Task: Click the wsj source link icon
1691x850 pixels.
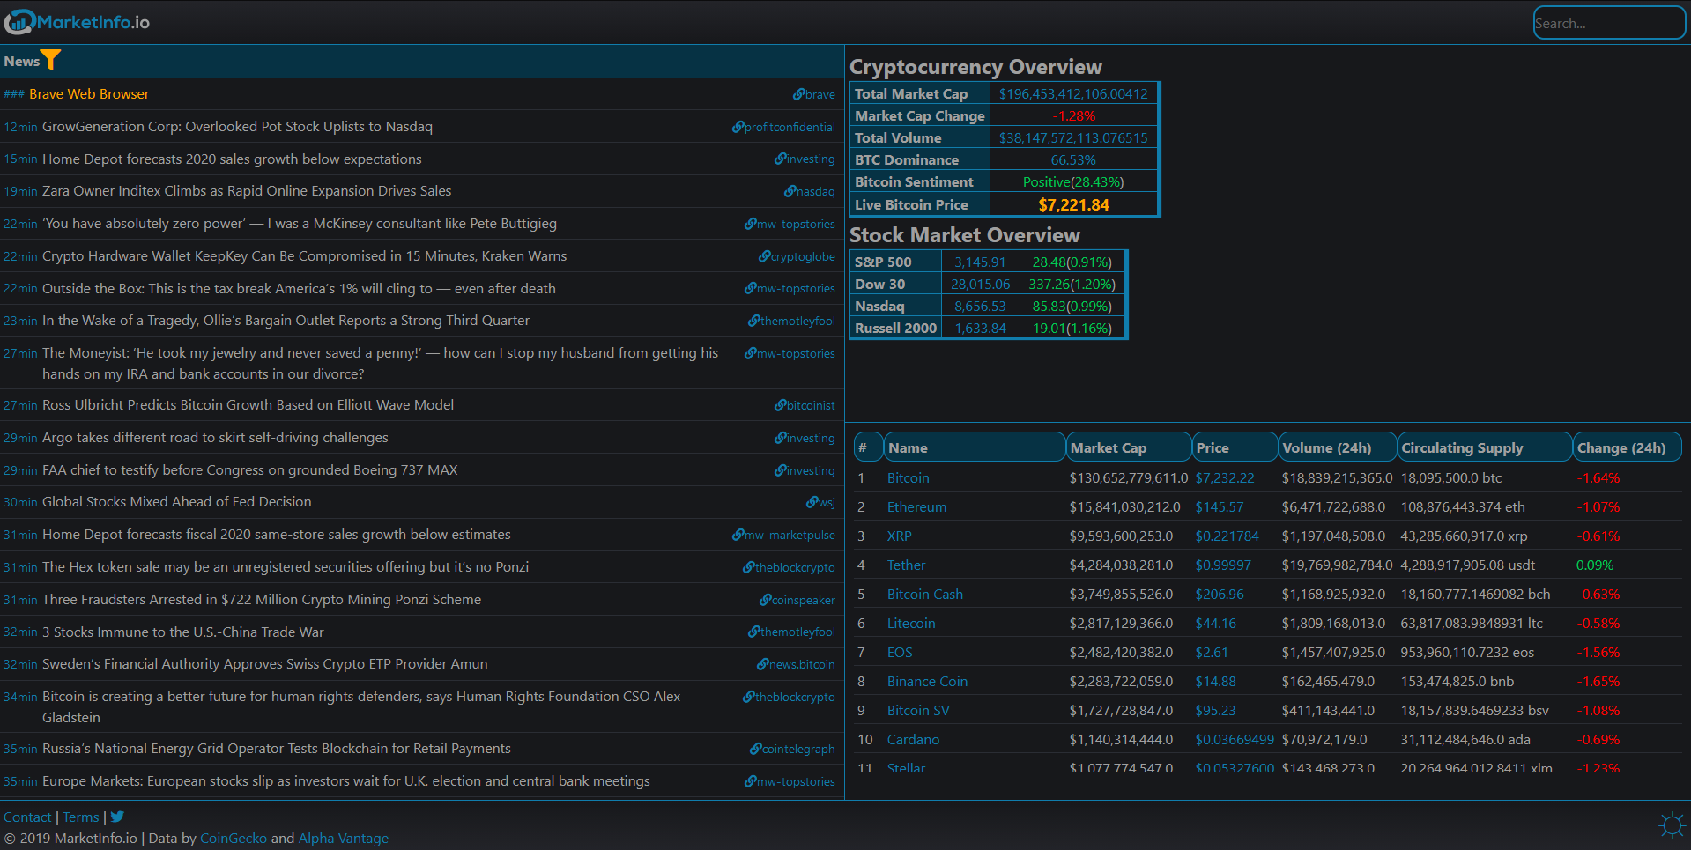Action: point(812,502)
